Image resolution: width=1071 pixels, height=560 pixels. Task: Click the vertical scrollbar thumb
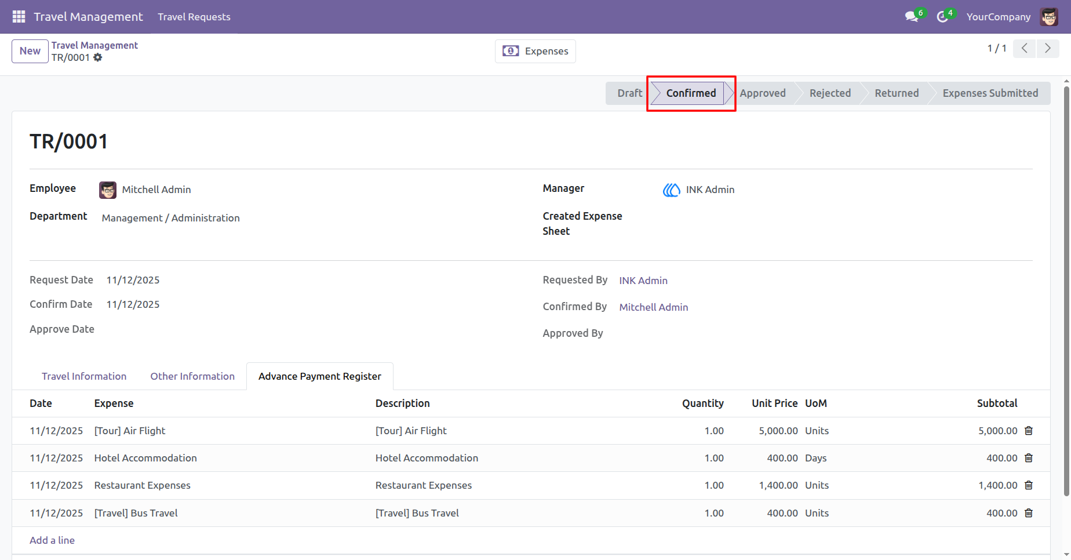pyautogui.click(x=1066, y=291)
